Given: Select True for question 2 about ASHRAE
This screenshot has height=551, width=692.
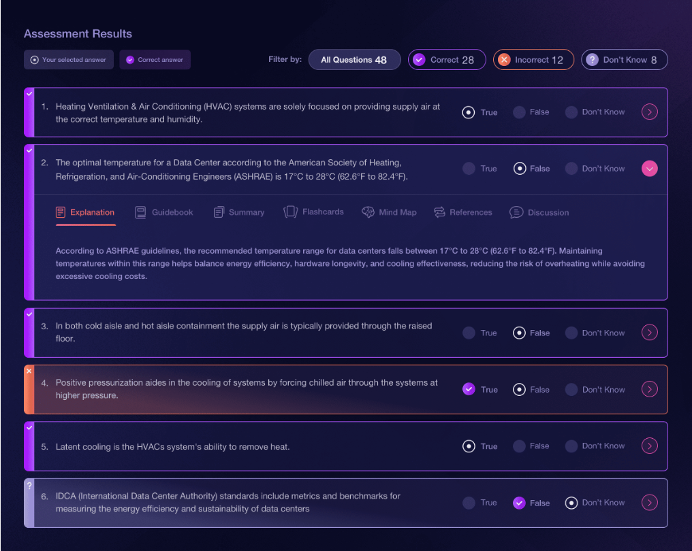Looking at the screenshot, I should [469, 169].
